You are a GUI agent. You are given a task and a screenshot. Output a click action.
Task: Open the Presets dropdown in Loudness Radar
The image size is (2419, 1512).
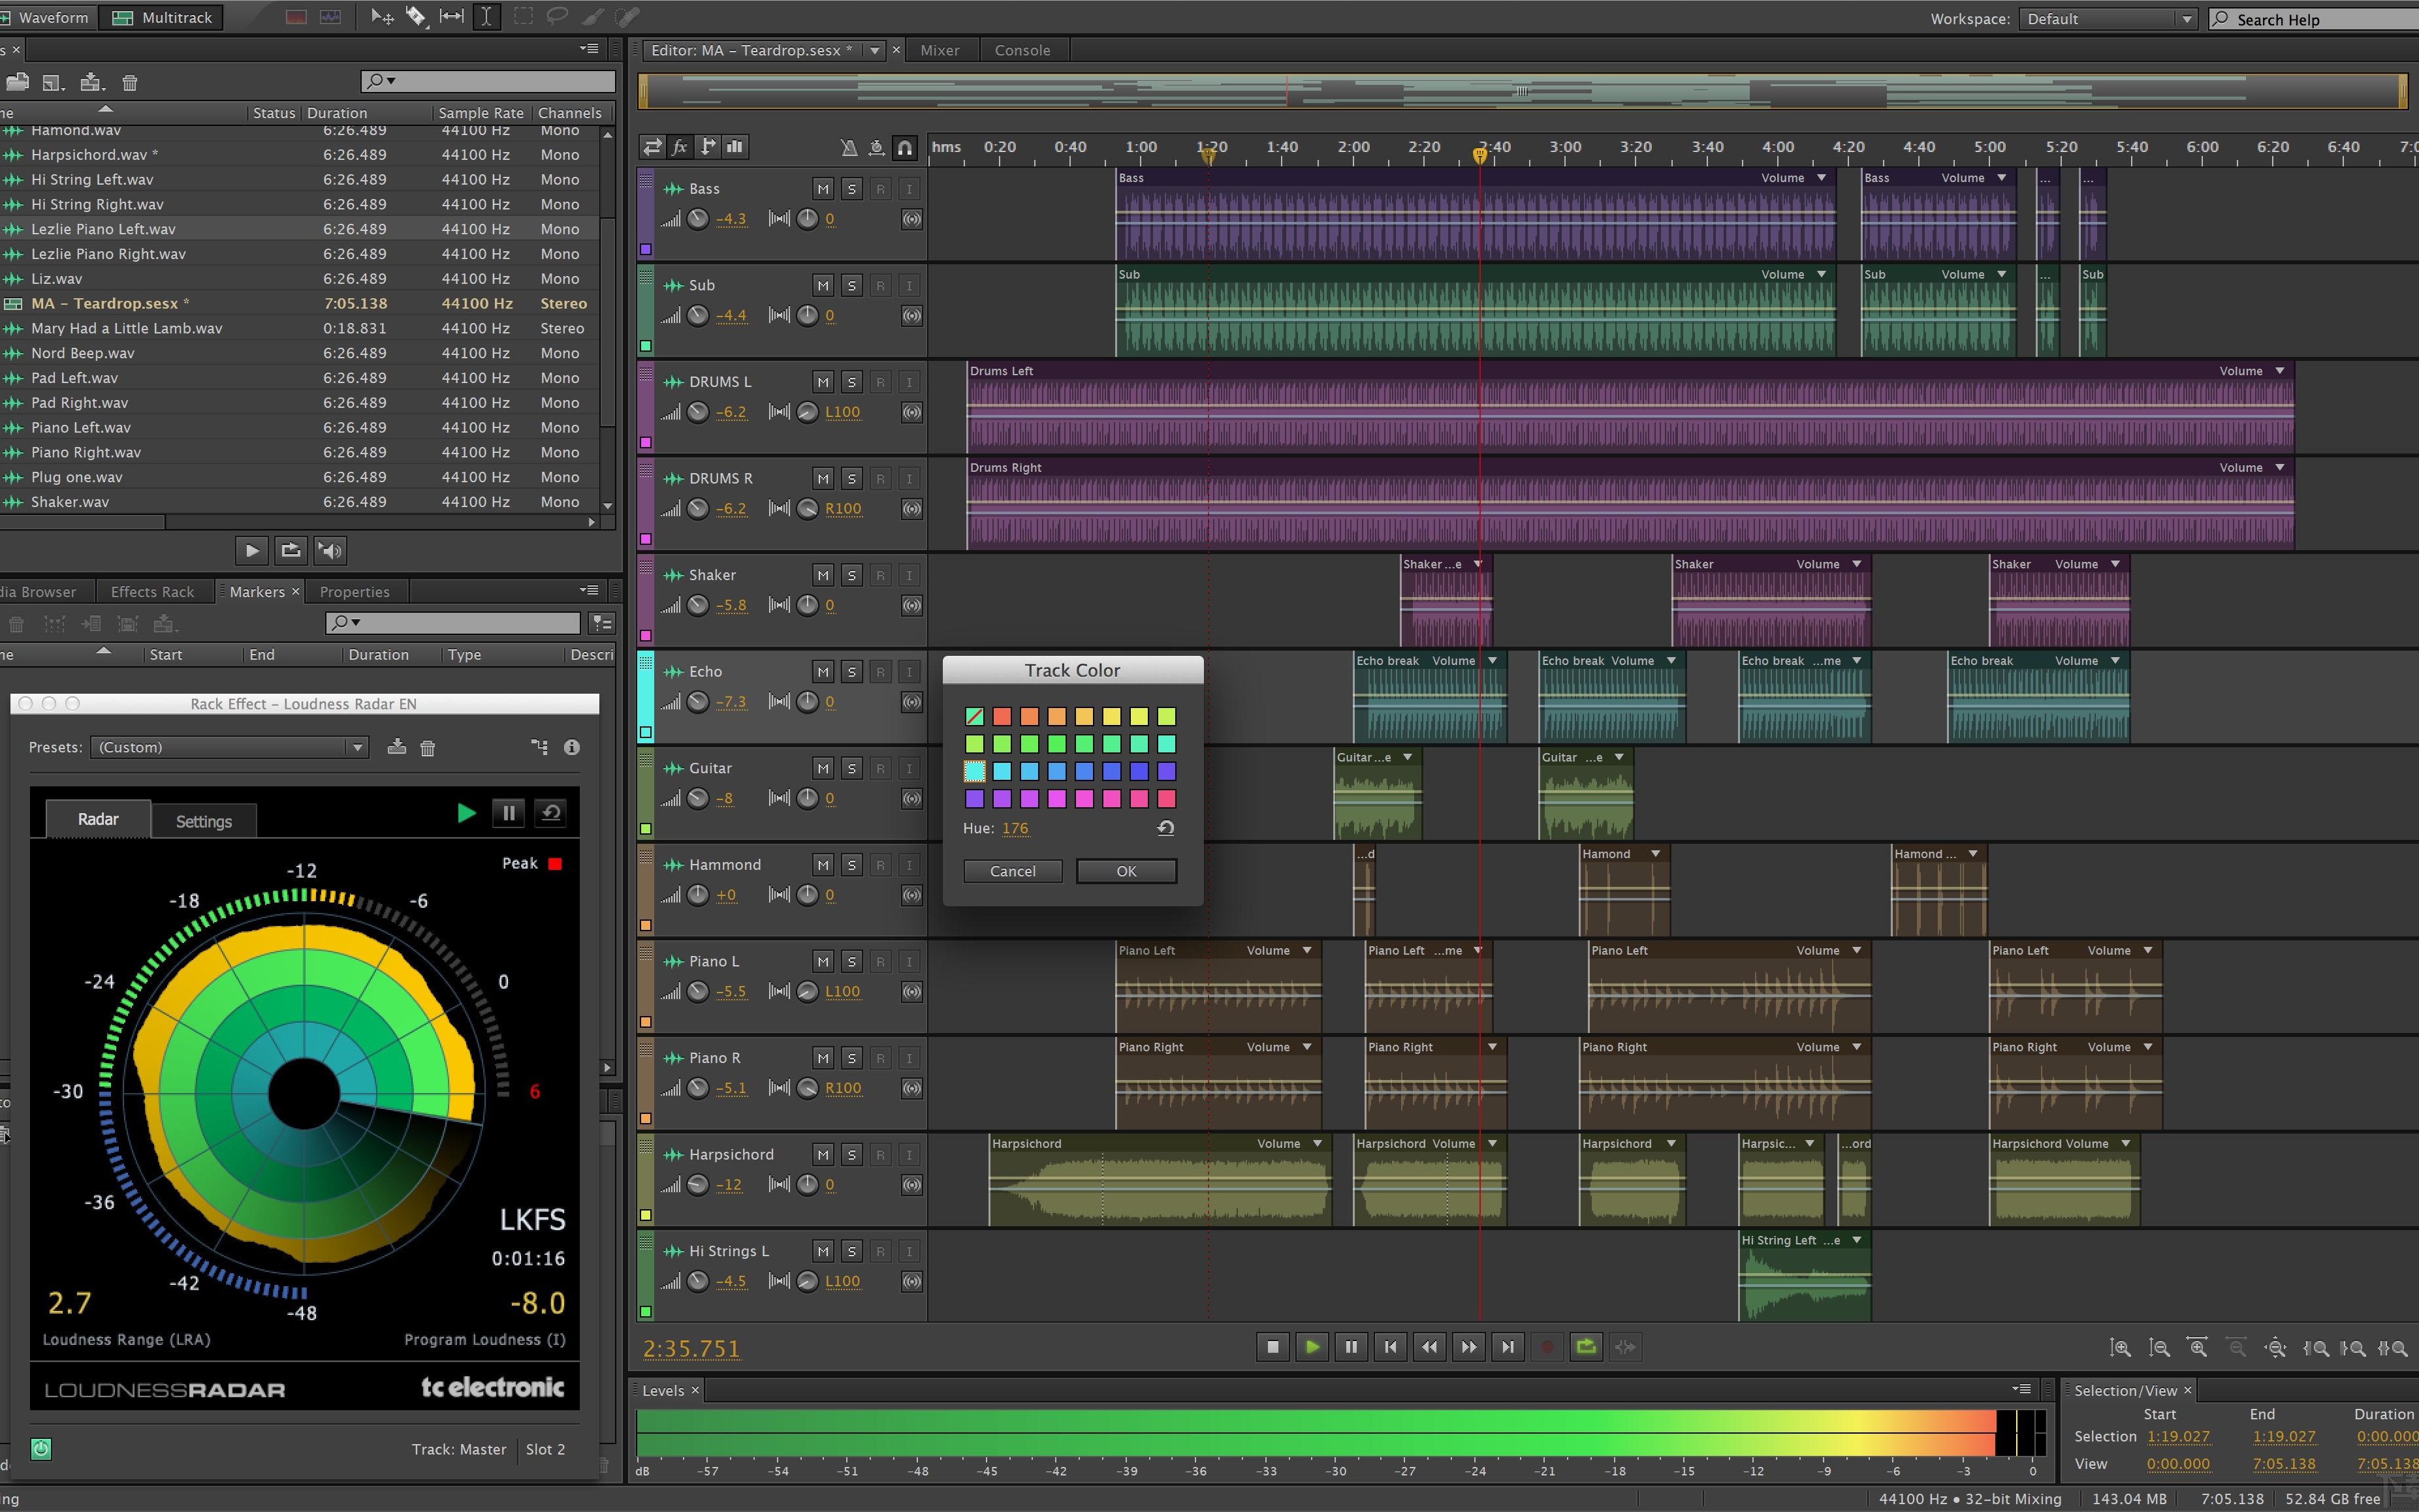[x=357, y=747]
